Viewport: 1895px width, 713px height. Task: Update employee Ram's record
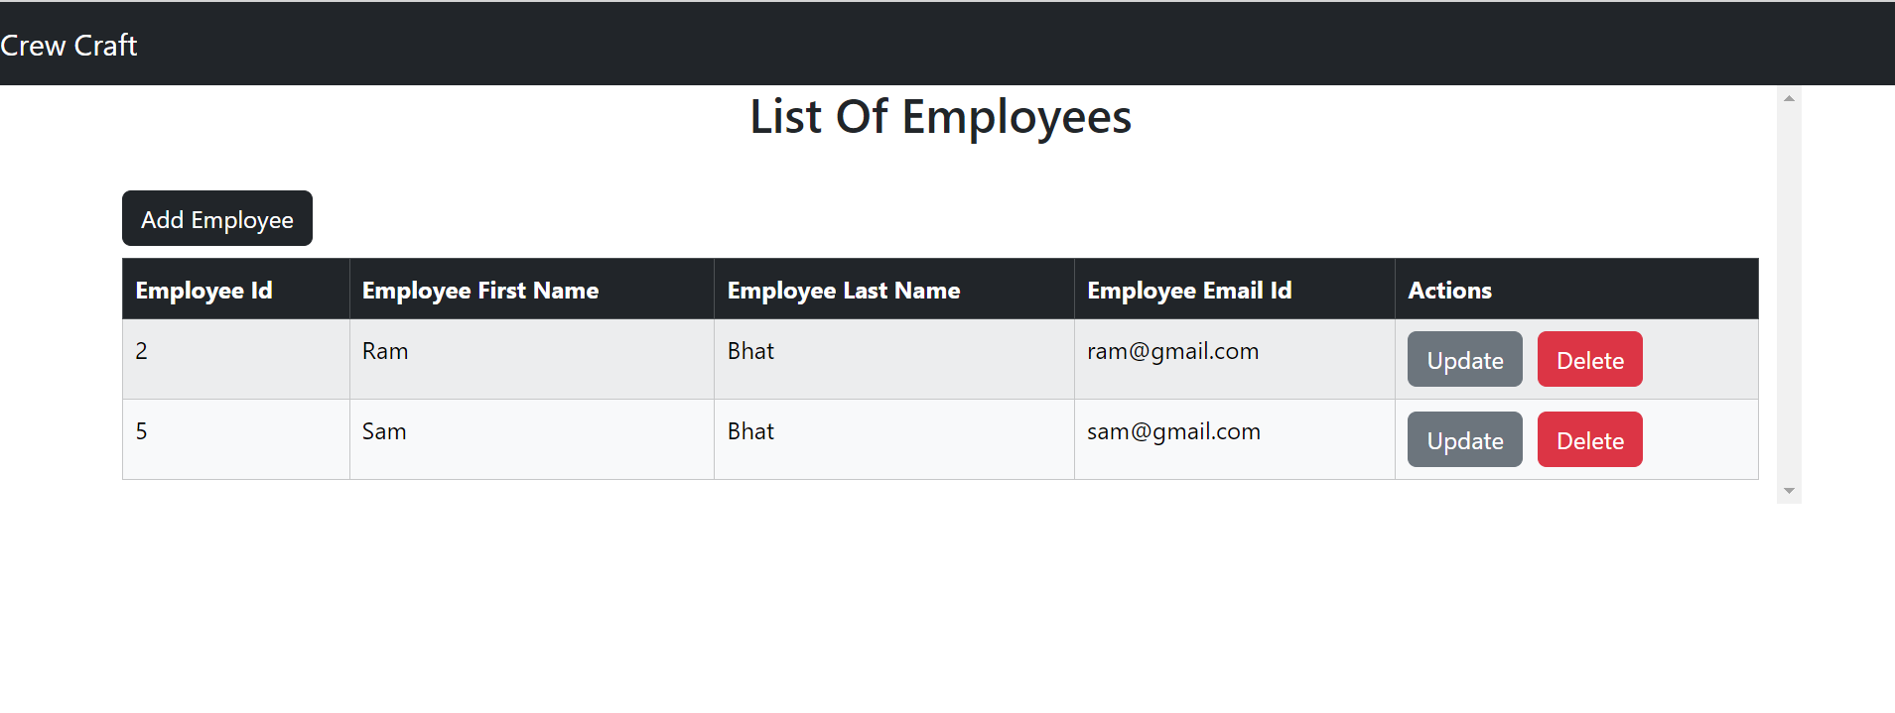[x=1464, y=360]
